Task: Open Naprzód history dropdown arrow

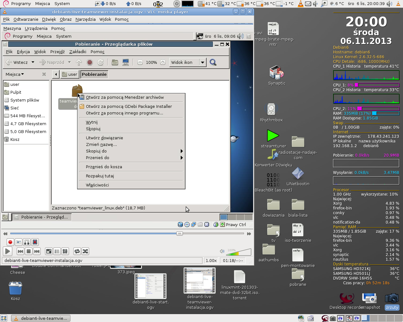Action: [69, 62]
